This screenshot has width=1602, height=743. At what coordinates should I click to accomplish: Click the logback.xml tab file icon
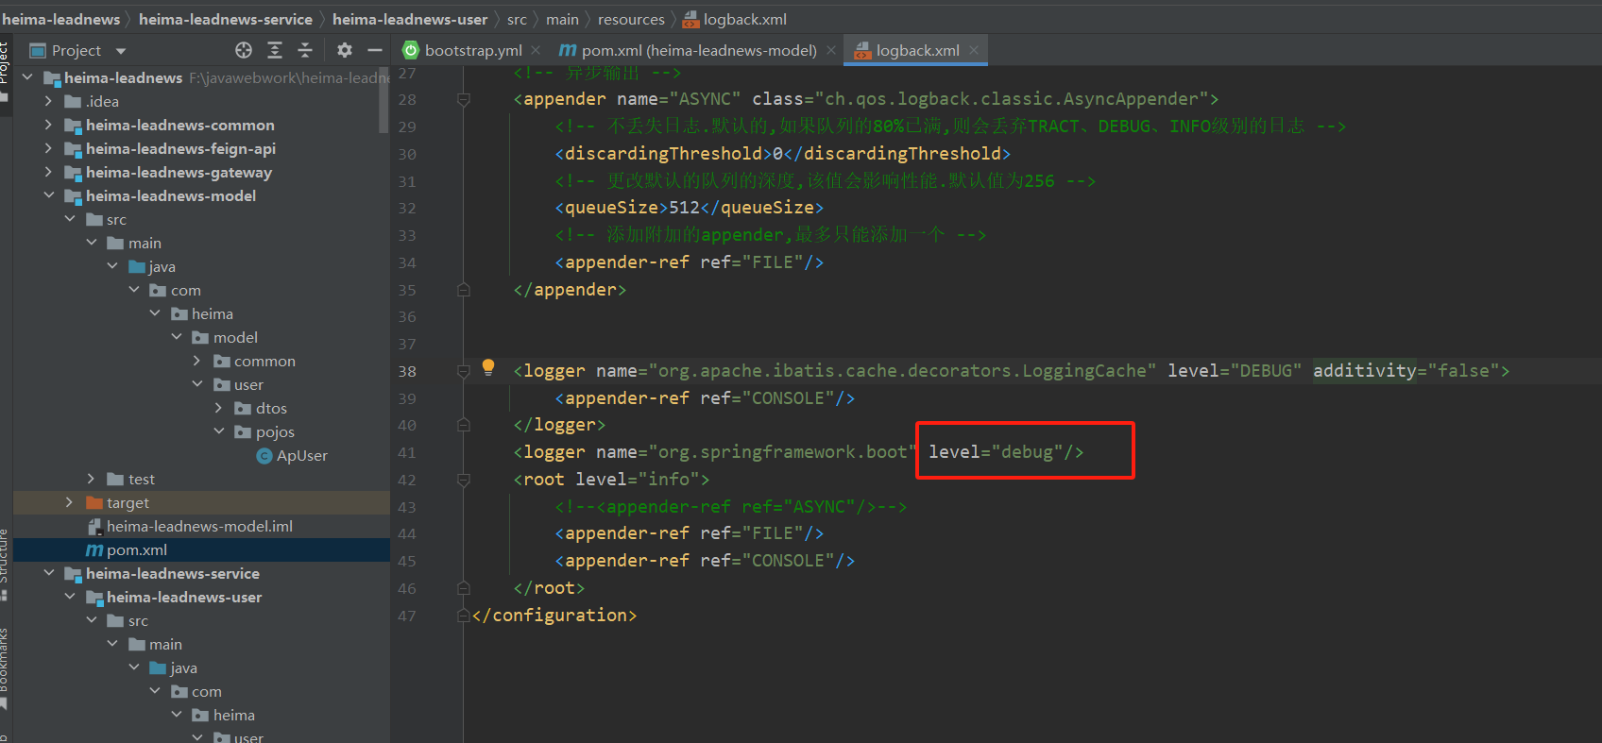coord(862,51)
